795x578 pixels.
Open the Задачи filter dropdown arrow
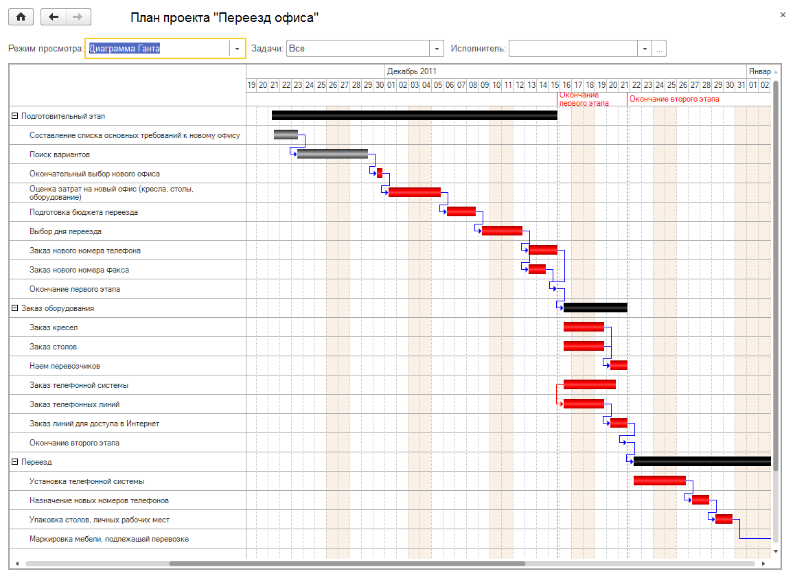[x=437, y=49]
